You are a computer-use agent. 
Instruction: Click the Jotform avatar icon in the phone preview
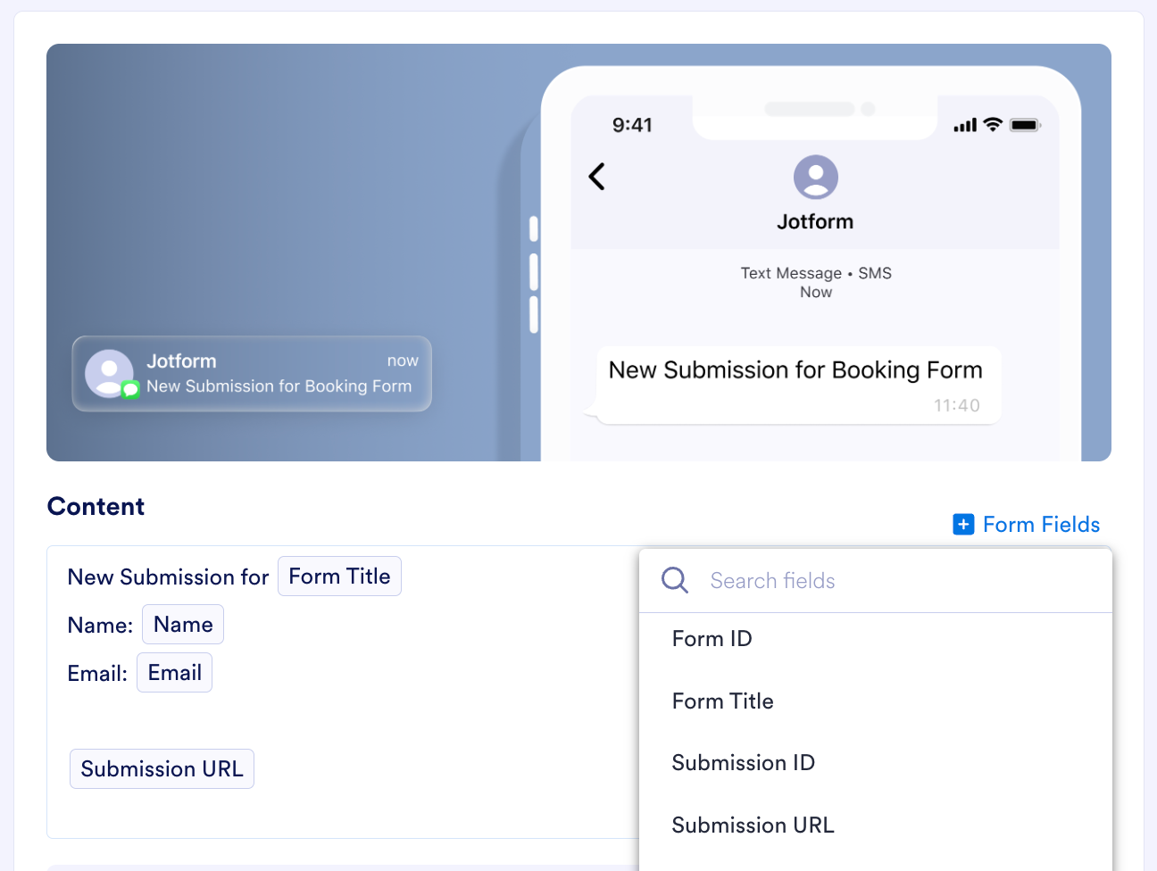coord(815,178)
